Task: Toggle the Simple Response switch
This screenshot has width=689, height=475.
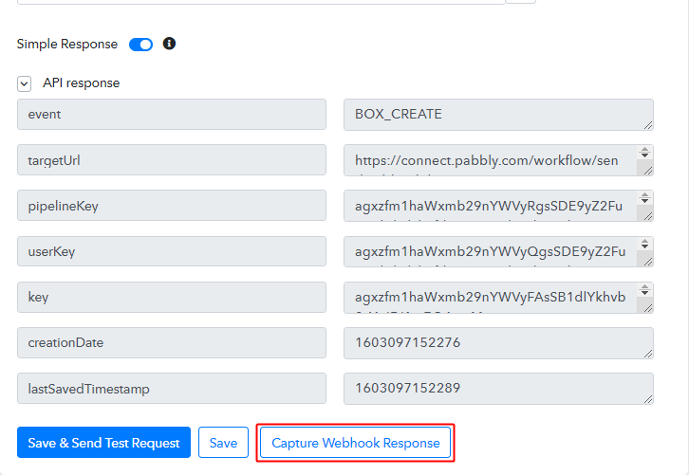Action: pyautogui.click(x=140, y=45)
